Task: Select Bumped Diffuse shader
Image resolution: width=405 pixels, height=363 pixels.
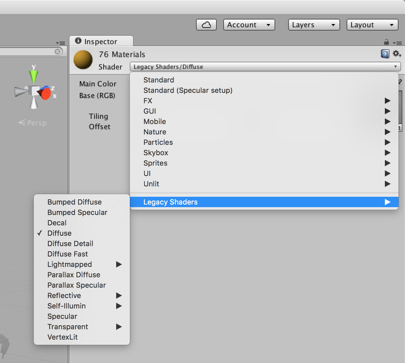Action: tap(82, 202)
